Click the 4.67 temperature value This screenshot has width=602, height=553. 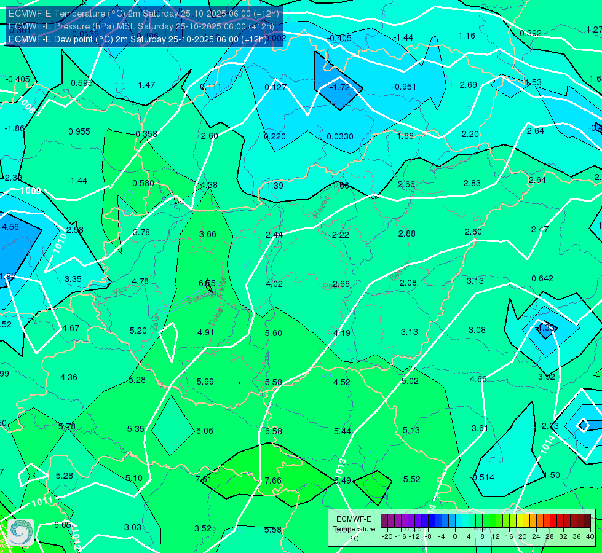71,329
